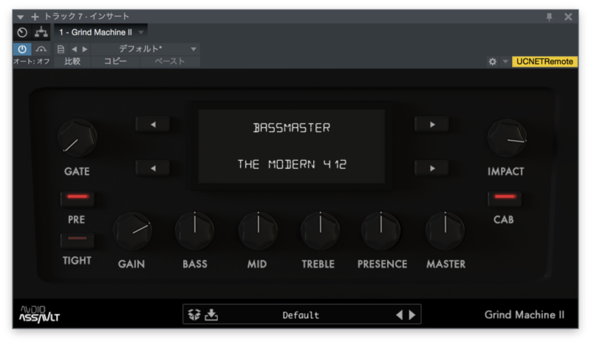Open the gear settings icon
The height and width of the screenshot is (344, 591).
point(492,61)
